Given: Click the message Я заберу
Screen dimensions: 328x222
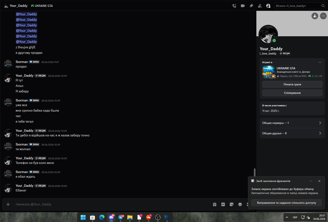Looking at the screenshot, I should [22, 91].
